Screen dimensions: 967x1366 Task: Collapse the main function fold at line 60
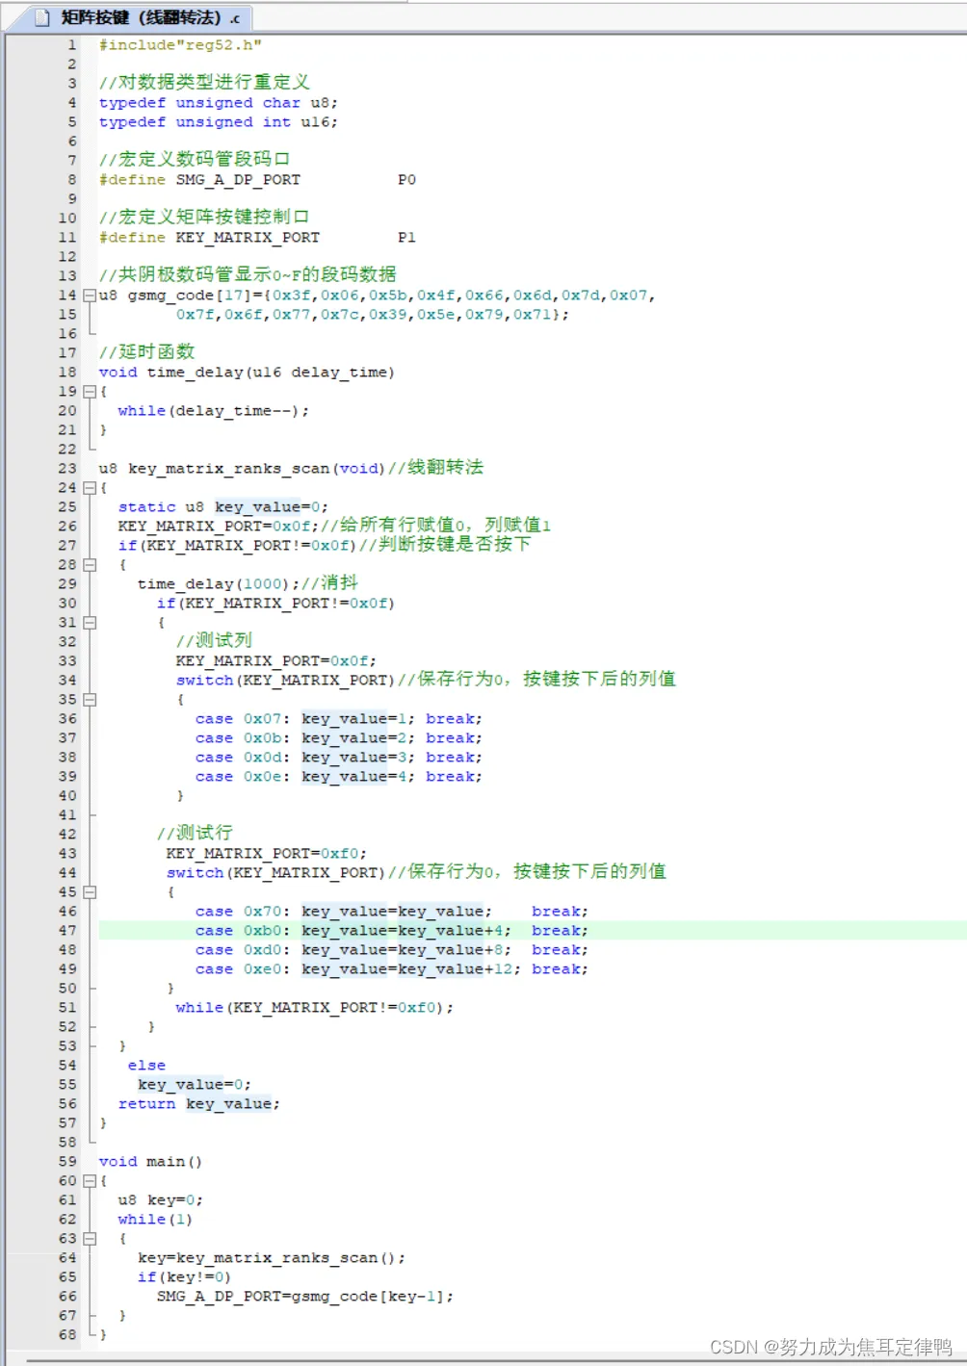pyautogui.click(x=90, y=1181)
